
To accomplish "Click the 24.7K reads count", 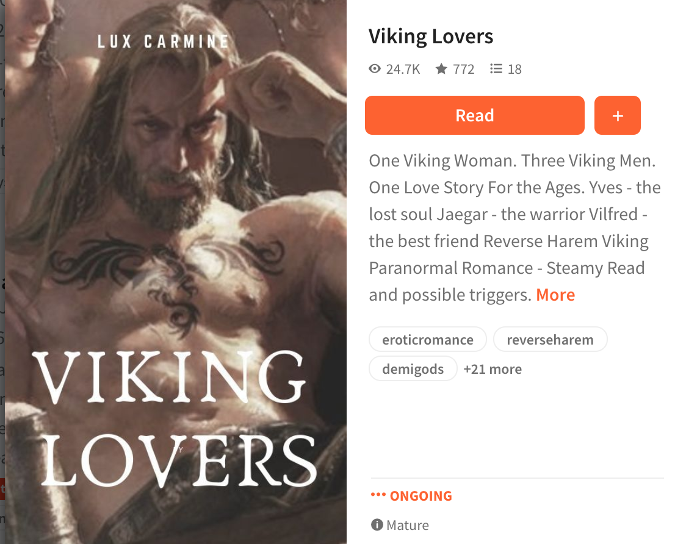I will click(403, 70).
